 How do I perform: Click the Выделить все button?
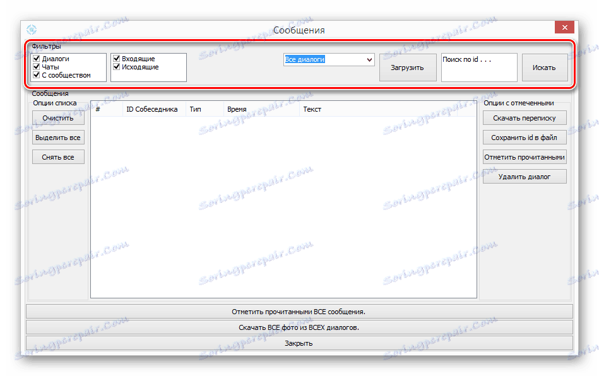(58, 138)
